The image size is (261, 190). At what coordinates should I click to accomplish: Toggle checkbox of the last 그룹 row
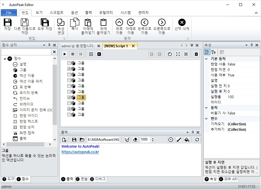[x=69, y=115]
